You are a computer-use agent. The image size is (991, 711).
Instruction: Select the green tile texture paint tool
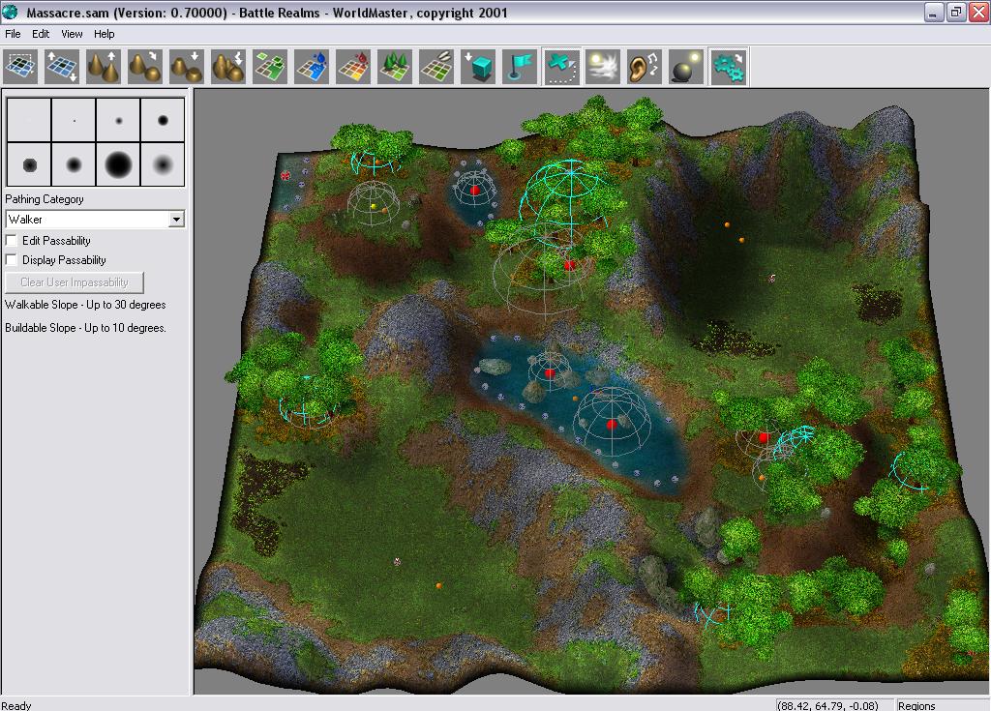tap(271, 67)
